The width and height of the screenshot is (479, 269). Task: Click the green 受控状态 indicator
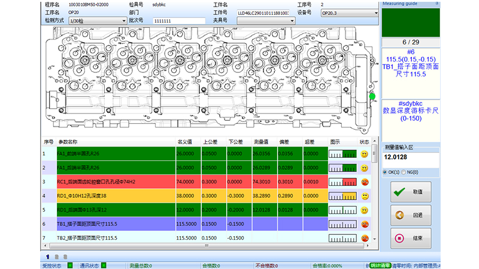pos(69,265)
